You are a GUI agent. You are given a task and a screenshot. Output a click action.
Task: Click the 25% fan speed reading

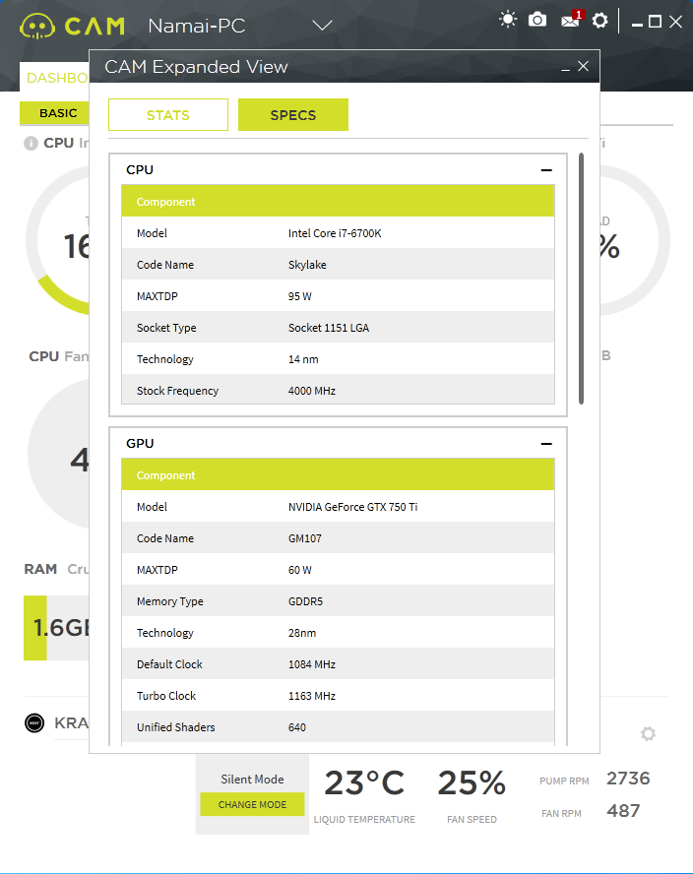pyautogui.click(x=472, y=782)
